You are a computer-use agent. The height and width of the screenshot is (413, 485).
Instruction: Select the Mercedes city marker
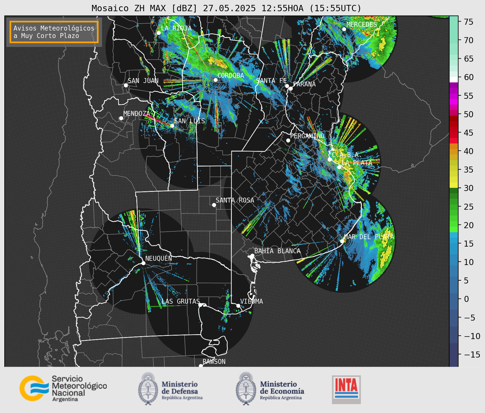click(x=344, y=29)
